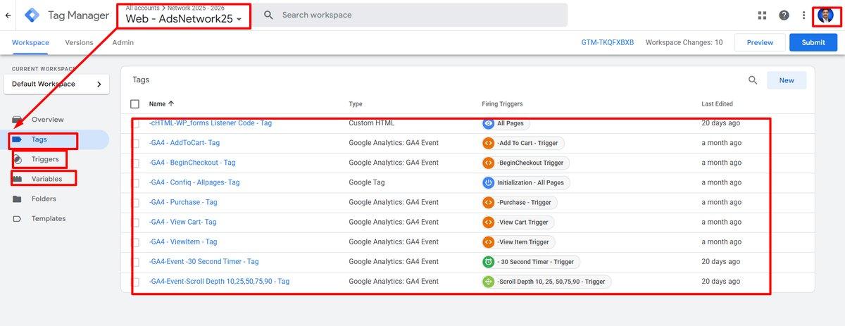Open the help question mark icon
Screen dimensions: 845x326
coord(784,15)
